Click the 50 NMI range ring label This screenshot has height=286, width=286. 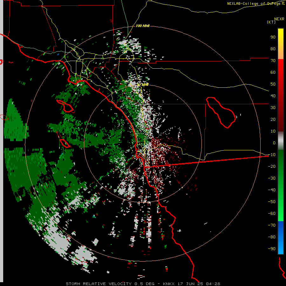[143, 85]
